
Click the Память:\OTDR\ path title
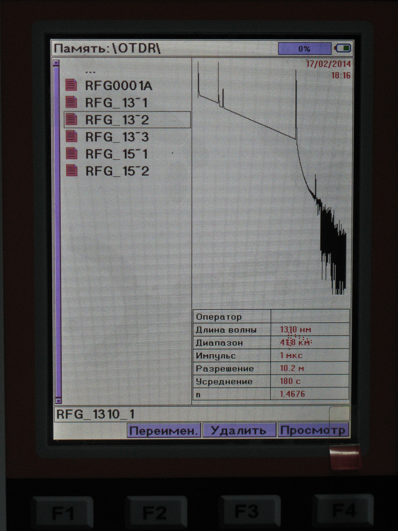pyautogui.click(x=107, y=48)
